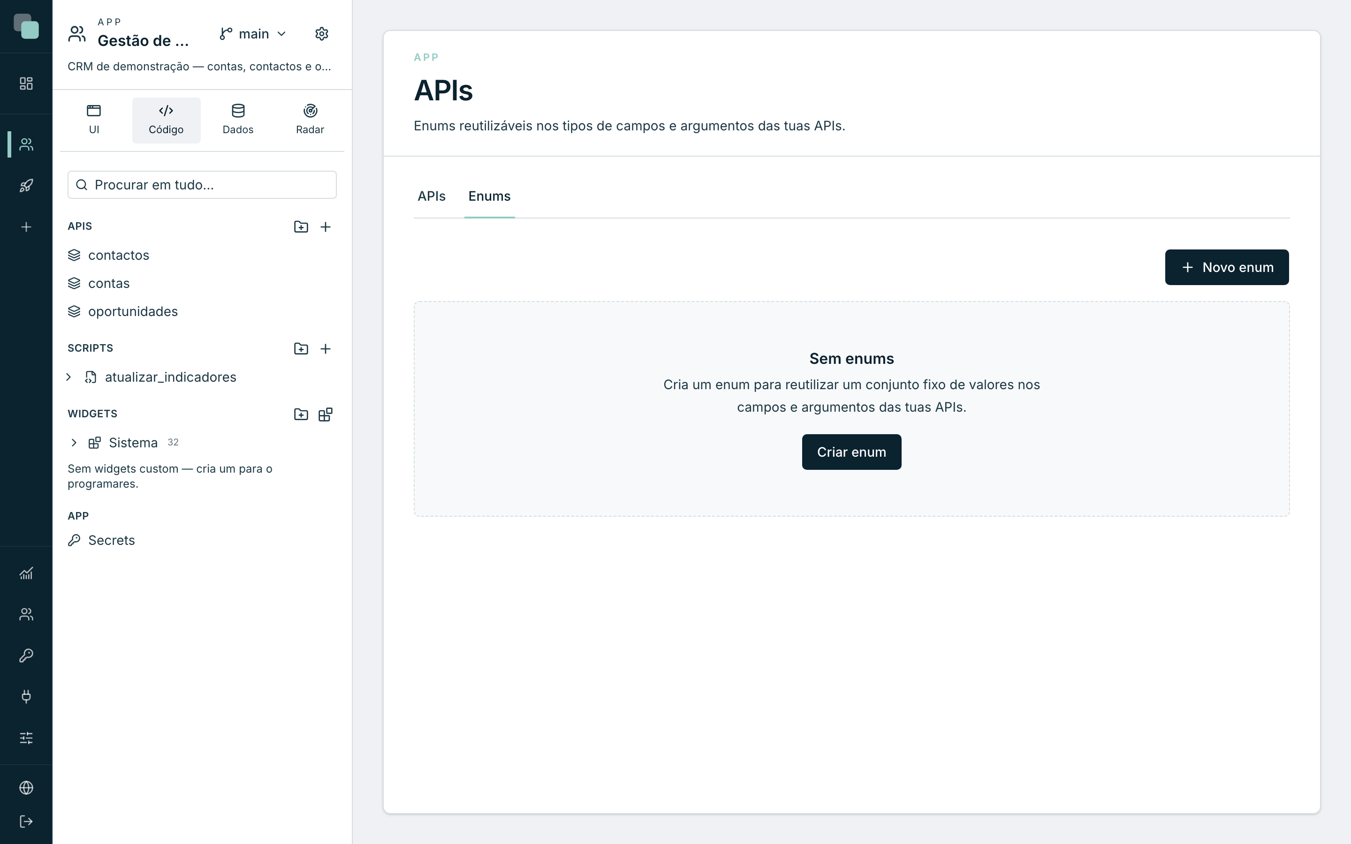Click the layers icon beside contas
The image size is (1351, 844).
click(x=74, y=283)
